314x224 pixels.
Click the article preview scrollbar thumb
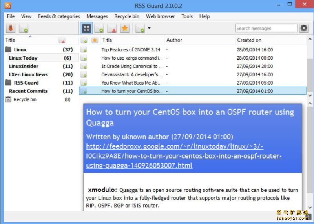(x=310, y=150)
